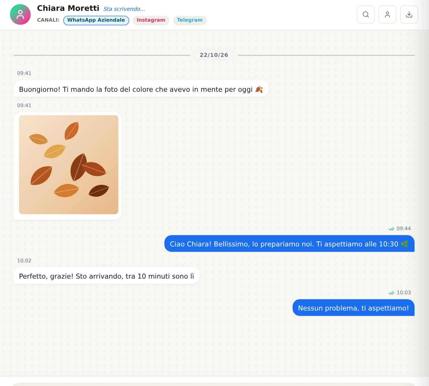This screenshot has height=386, width=429.
Task: Click the 10:02 message timestamp
Action: pyautogui.click(x=24, y=261)
